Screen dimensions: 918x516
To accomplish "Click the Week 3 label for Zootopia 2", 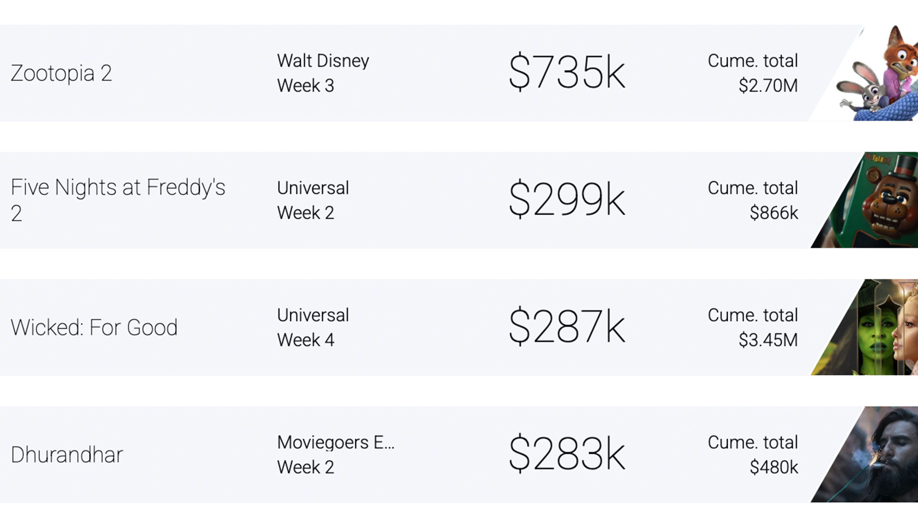I will pos(306,86).
